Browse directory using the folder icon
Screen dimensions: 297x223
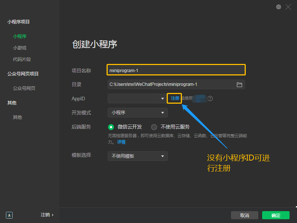[240, 84]
